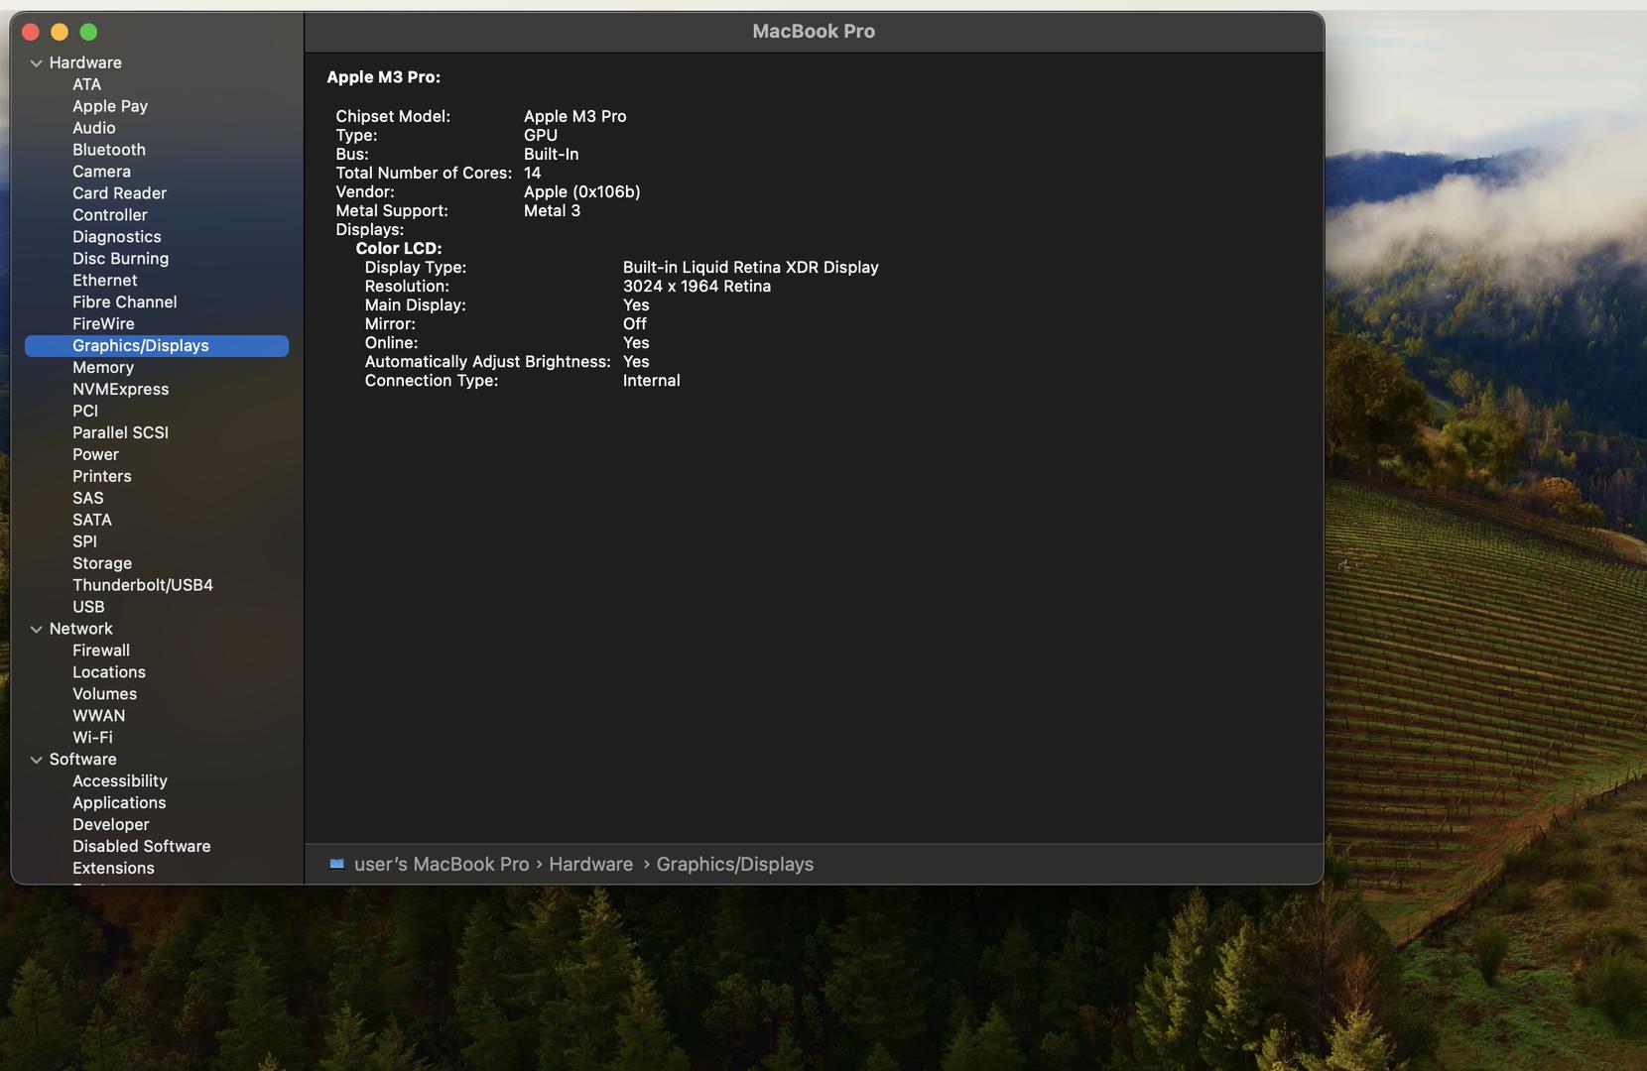Screen dimensions: 1647x1071
Task: Click the "Internal" connection type value
Action: (x=651, y=381)
